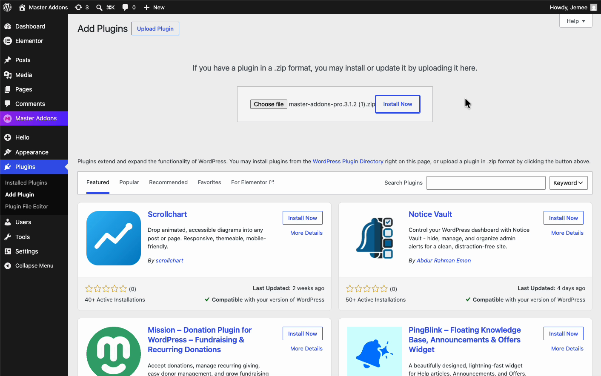Click the Plugins plug icon in the sidebar
Viewport: 601px width, 376px height.
(8, 167)
